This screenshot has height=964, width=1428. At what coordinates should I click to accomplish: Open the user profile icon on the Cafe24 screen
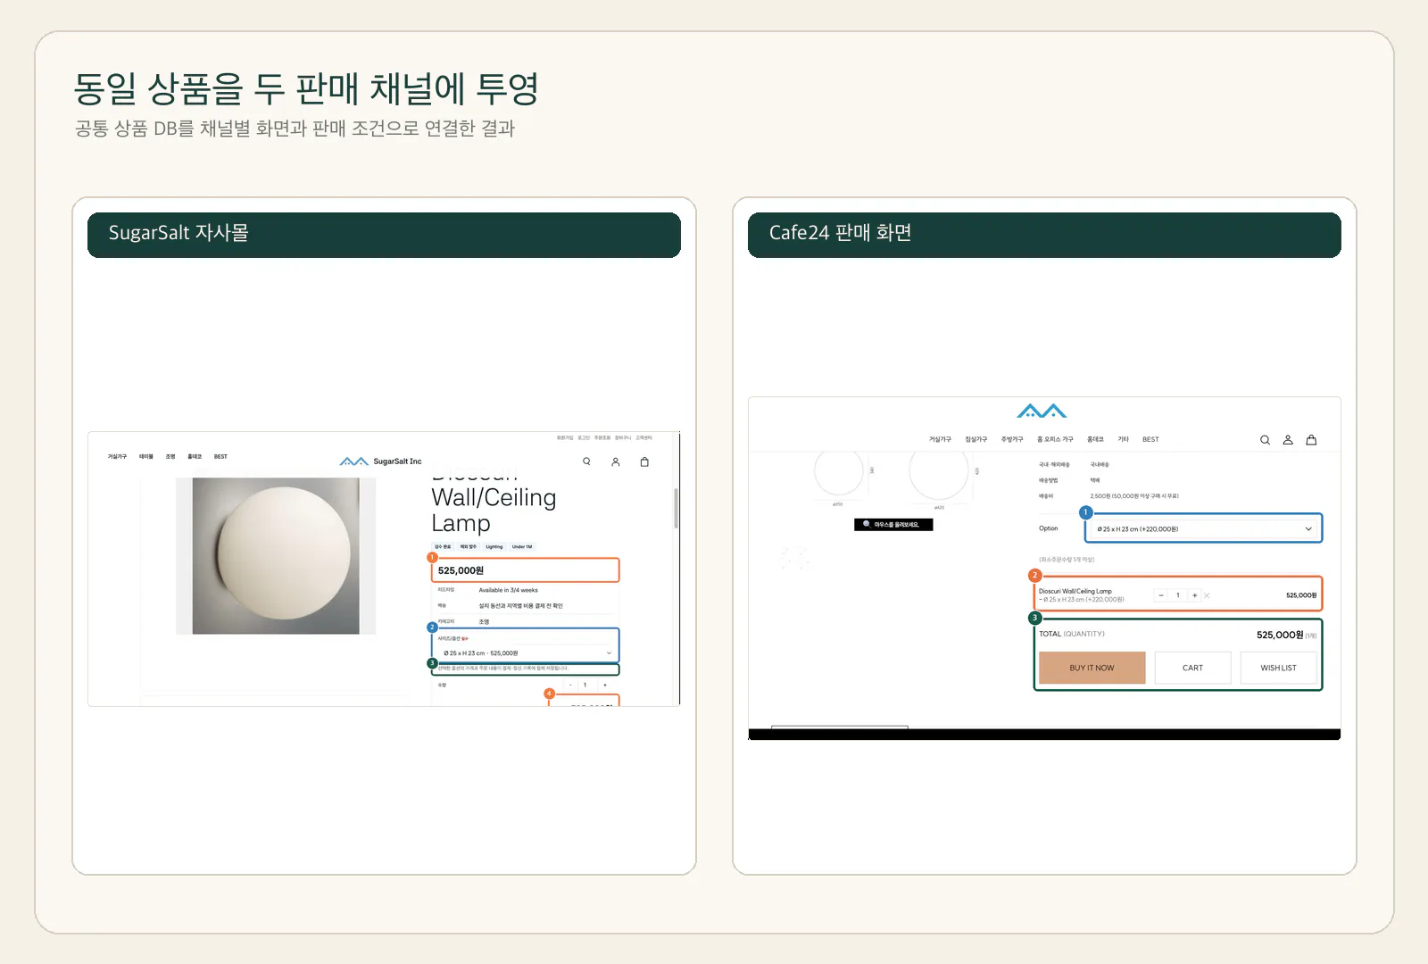point(1288,440)
